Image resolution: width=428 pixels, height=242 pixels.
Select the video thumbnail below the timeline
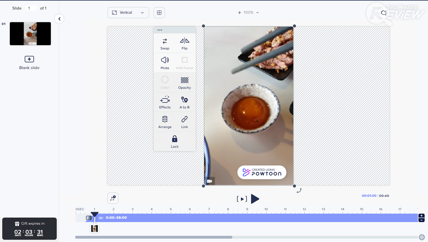click(95, 228)
